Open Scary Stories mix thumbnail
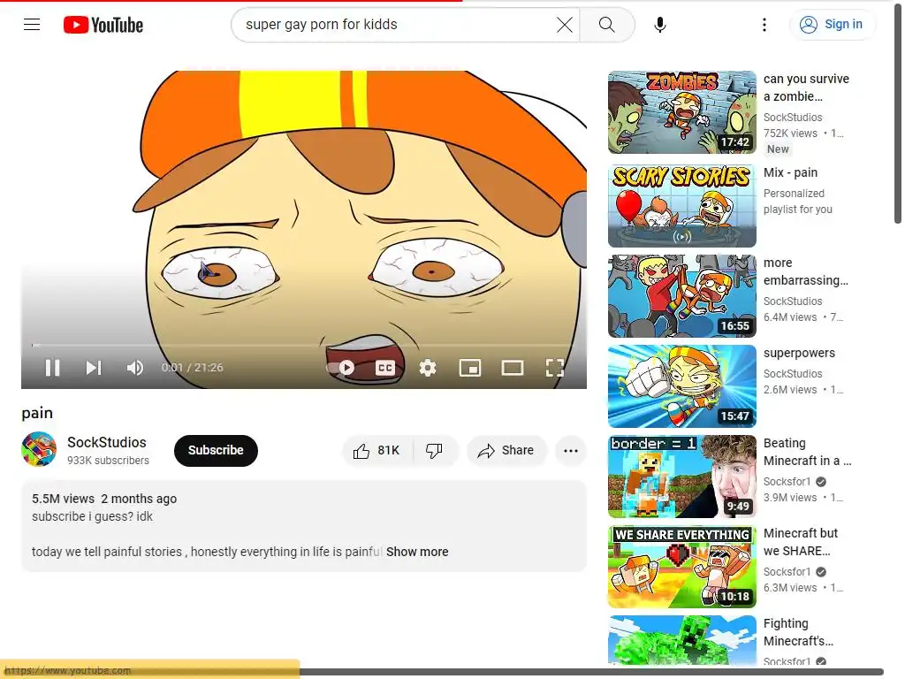The image size is (905, 679). [681, 206]
